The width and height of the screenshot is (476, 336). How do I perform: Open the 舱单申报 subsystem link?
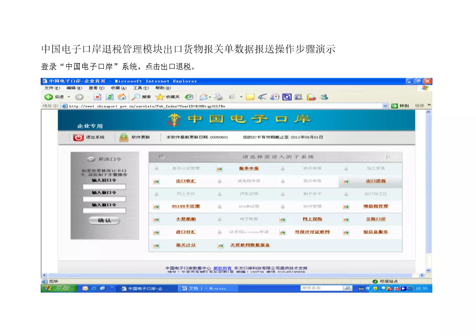pos(249,168)
